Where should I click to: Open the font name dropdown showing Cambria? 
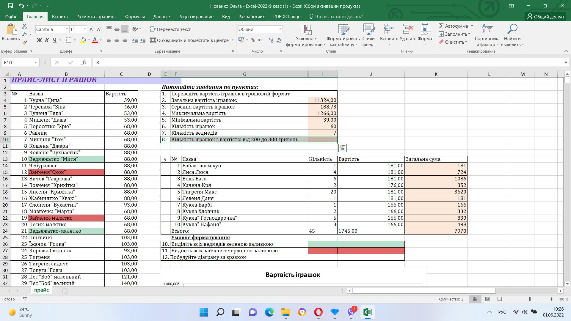[x=67, y=29]
